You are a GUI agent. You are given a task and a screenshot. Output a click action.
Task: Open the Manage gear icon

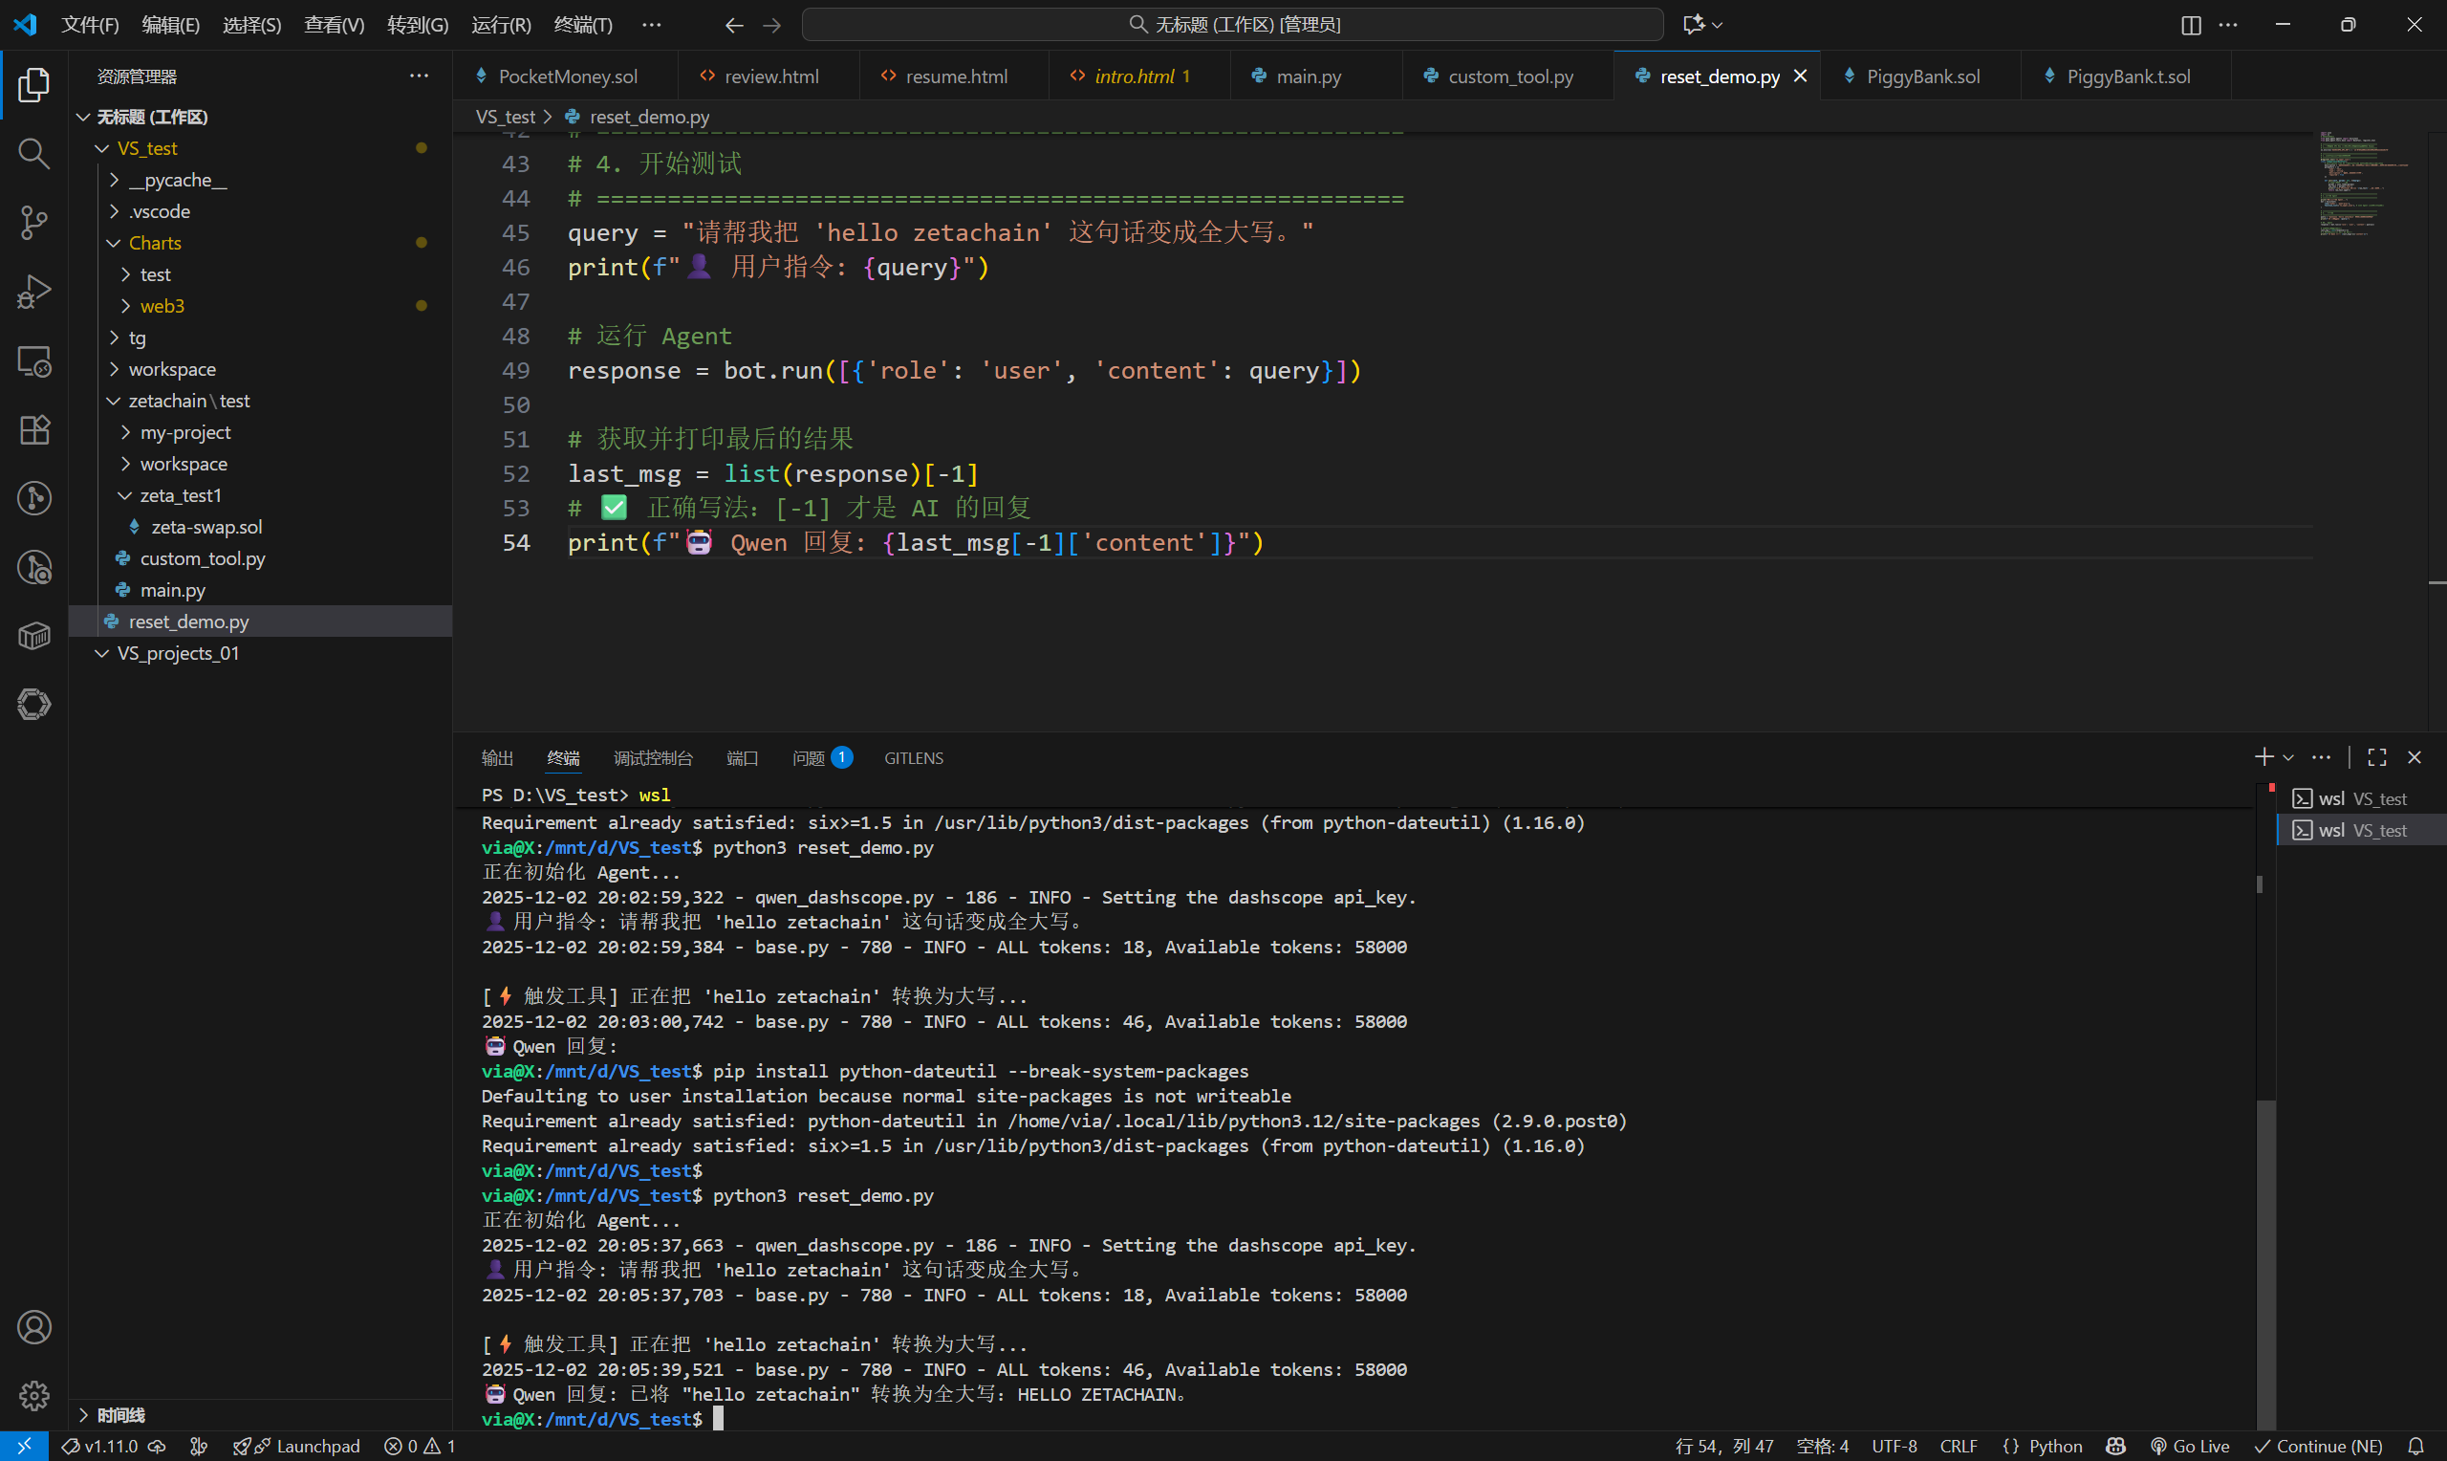point(33,1395)
